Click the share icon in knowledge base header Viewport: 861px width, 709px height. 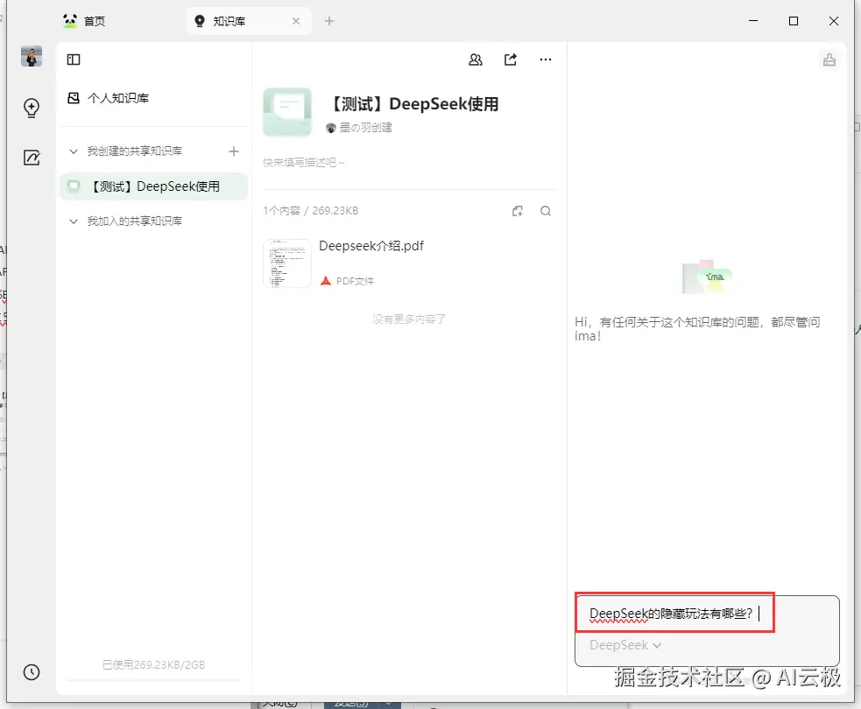click(511, 60)
